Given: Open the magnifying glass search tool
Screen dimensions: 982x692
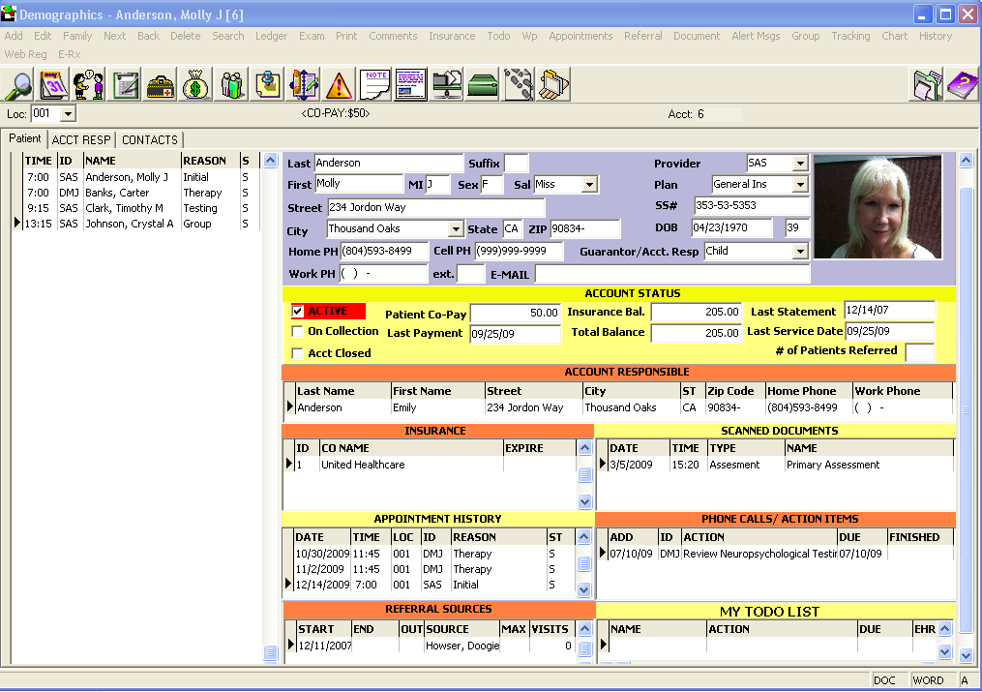Looking at the screenshot, I should click(x=18, y=85).
